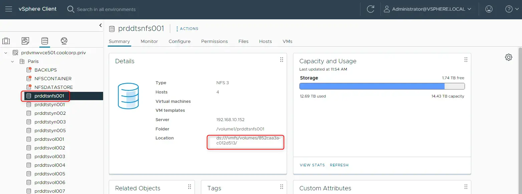Select the prddtsvol002 datastore
The image size is (522, 194).
(50, 148)
